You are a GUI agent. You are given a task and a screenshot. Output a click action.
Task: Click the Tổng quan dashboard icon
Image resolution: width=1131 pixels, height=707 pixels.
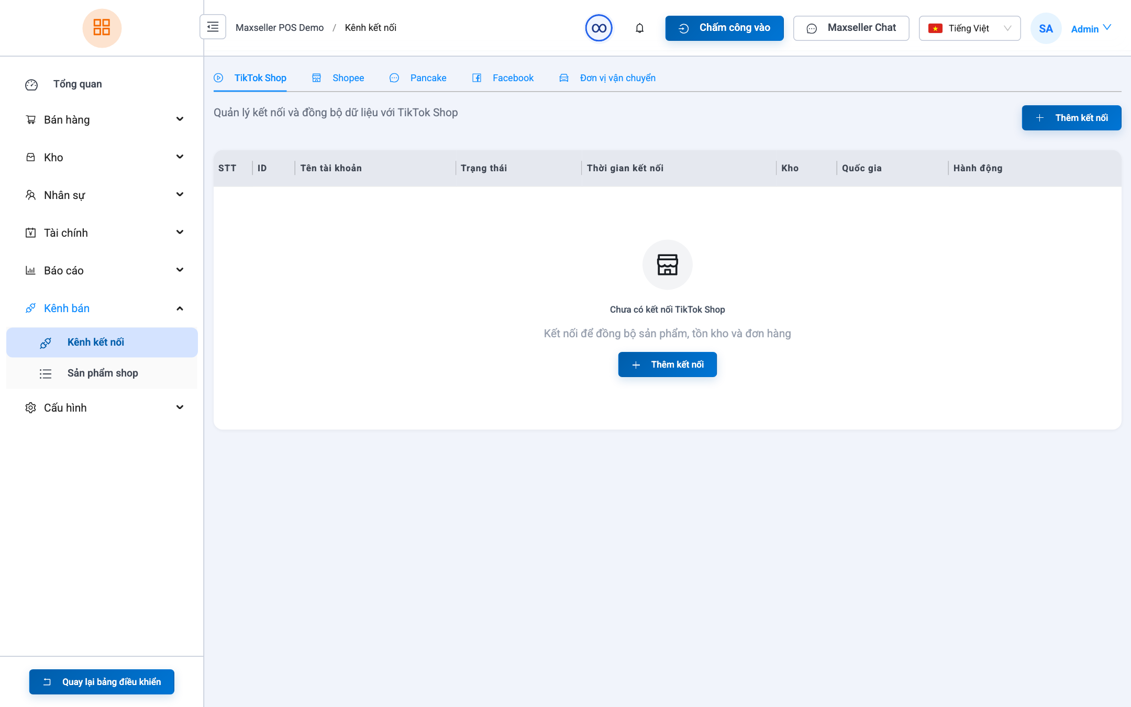[x=31, y=84]
